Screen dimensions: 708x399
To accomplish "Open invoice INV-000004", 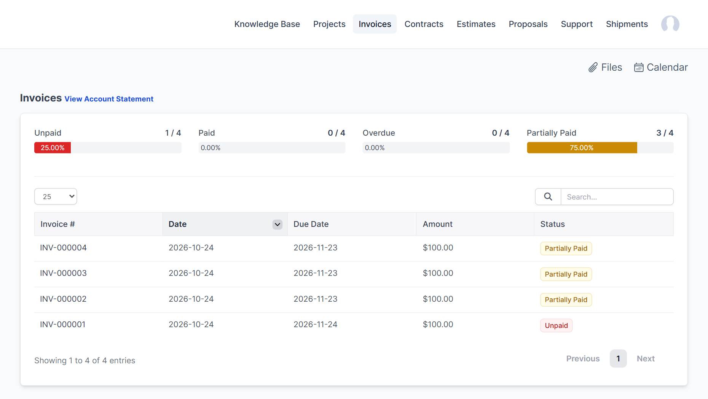I will pos(63,248).
